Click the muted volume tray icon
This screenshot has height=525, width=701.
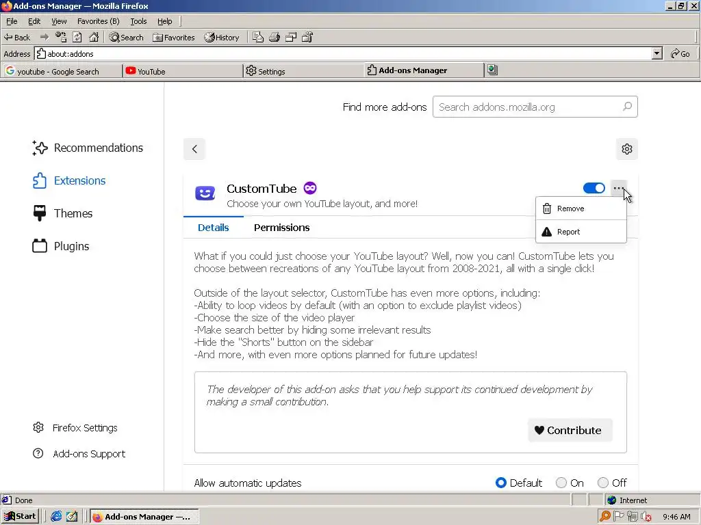coord(645,517)
